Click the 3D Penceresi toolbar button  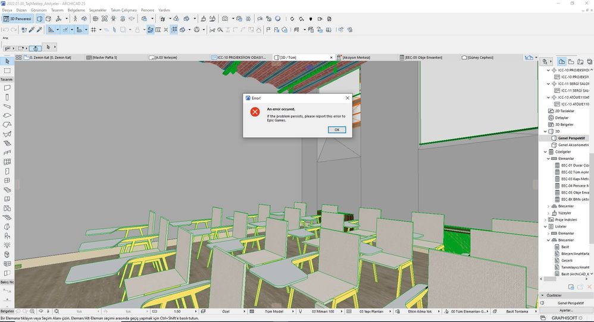[18, 19]
